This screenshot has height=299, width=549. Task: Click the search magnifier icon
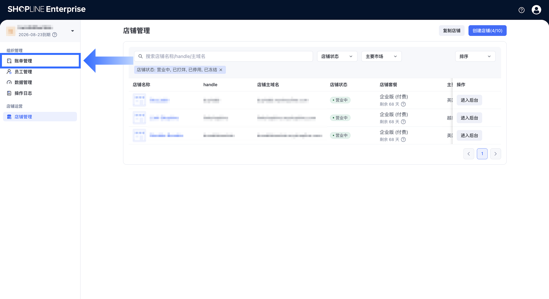140,57
